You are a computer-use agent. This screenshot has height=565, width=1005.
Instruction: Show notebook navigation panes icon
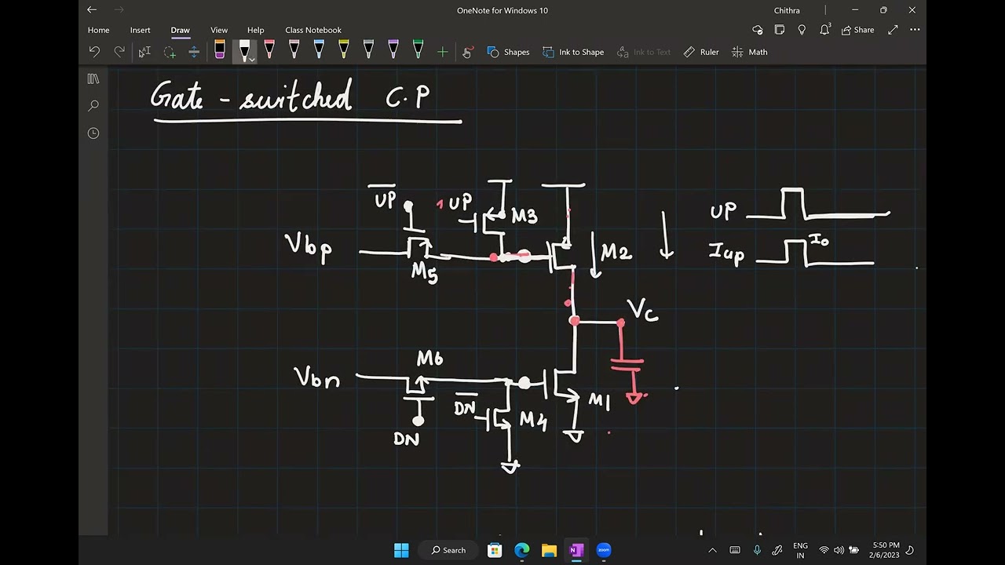[x=93, y=78]
